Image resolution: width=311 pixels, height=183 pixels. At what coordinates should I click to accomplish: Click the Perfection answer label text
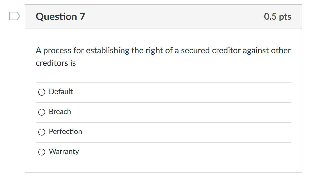(65, 131)
